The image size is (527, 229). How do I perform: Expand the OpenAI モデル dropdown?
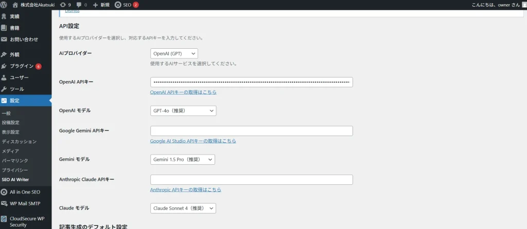(183, 111)
